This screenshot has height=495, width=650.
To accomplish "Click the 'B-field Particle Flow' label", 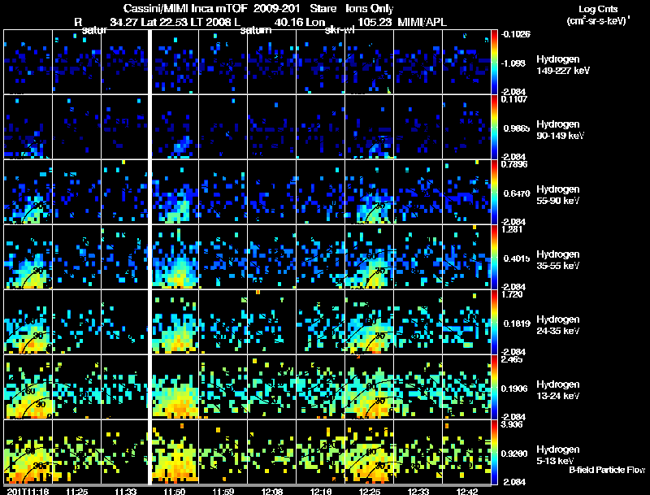I will tap(607, 470).
